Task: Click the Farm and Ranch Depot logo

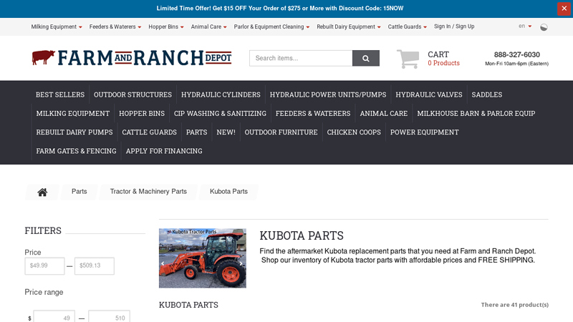Action: (x=132, y=58)
